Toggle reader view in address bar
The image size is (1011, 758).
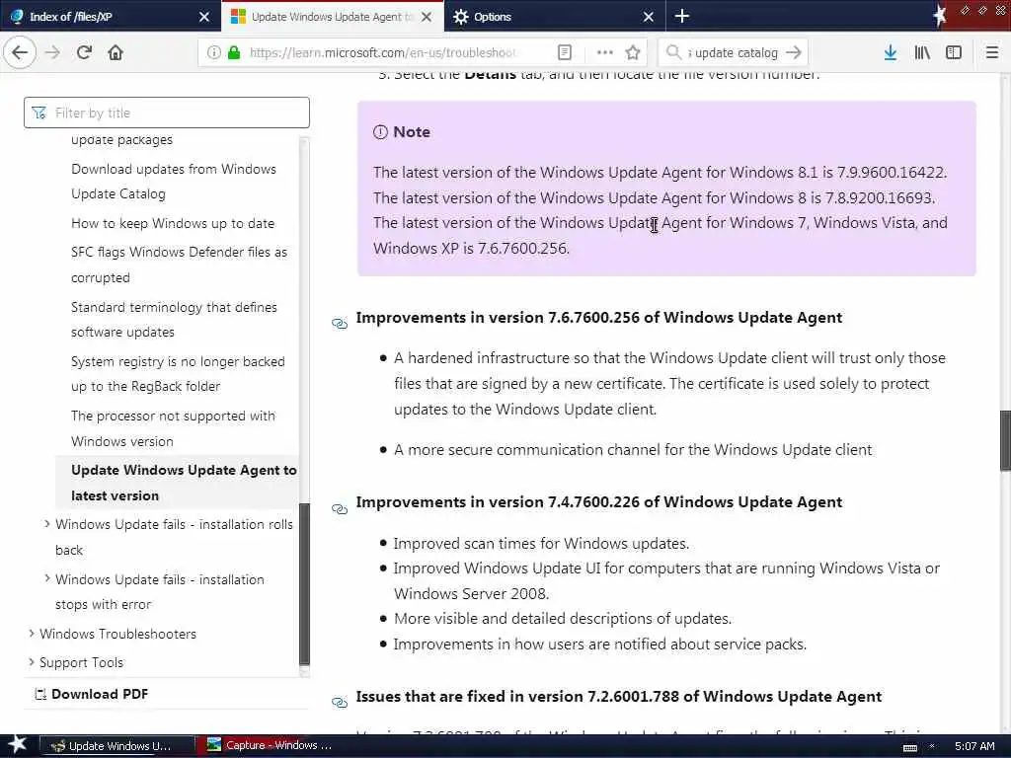click(564, 52)
